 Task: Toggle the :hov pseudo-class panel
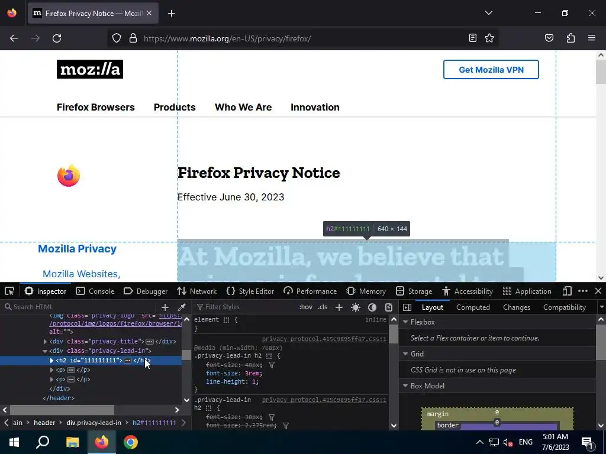[306, 307]
